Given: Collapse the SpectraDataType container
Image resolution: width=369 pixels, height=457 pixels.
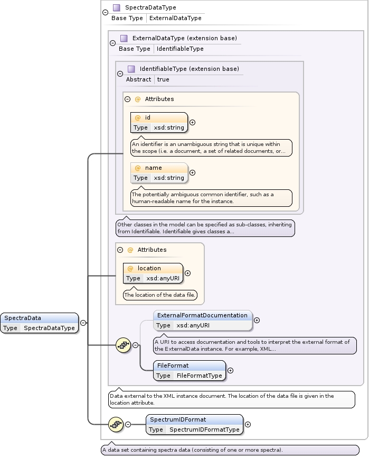Looking at the screenshot, I should [106, 13].
